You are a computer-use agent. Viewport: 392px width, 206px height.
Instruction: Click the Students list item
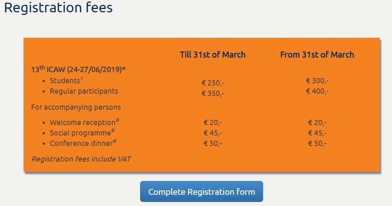(66, 80)
